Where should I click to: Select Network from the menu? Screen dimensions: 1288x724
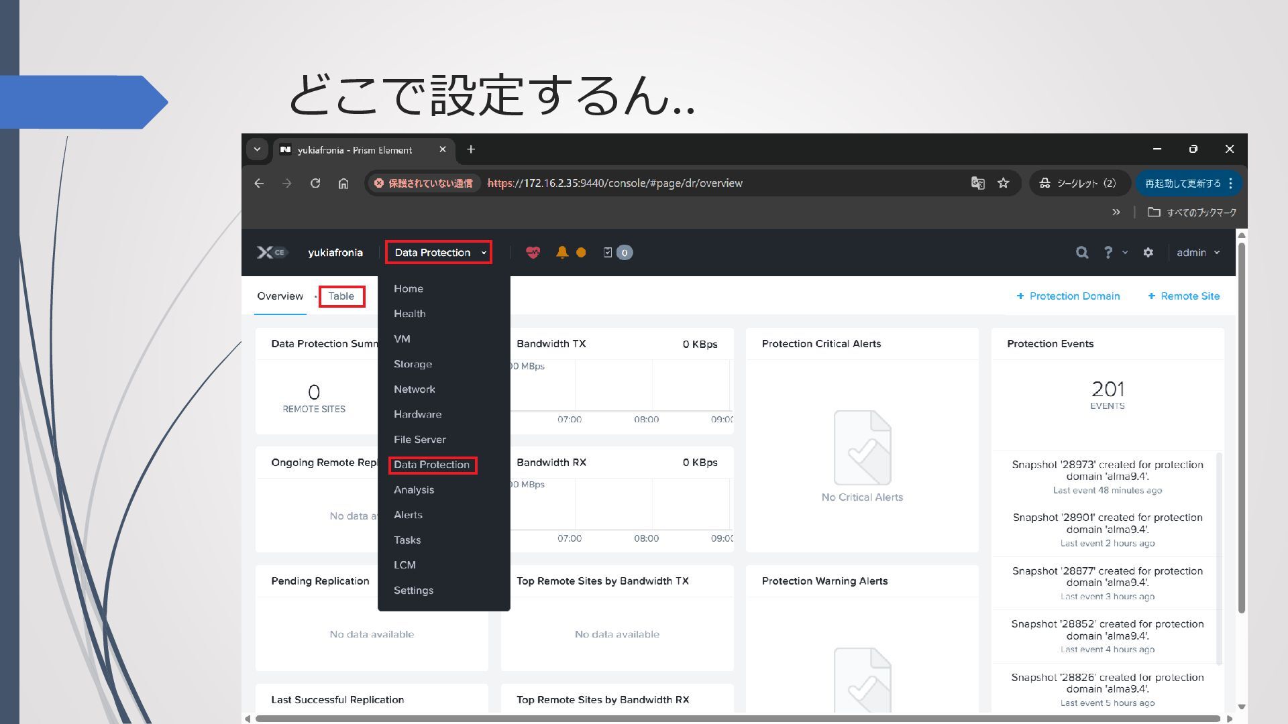click(x=414, y=389)
